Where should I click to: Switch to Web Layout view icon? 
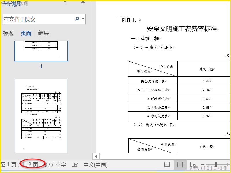[x=193, y=165]
